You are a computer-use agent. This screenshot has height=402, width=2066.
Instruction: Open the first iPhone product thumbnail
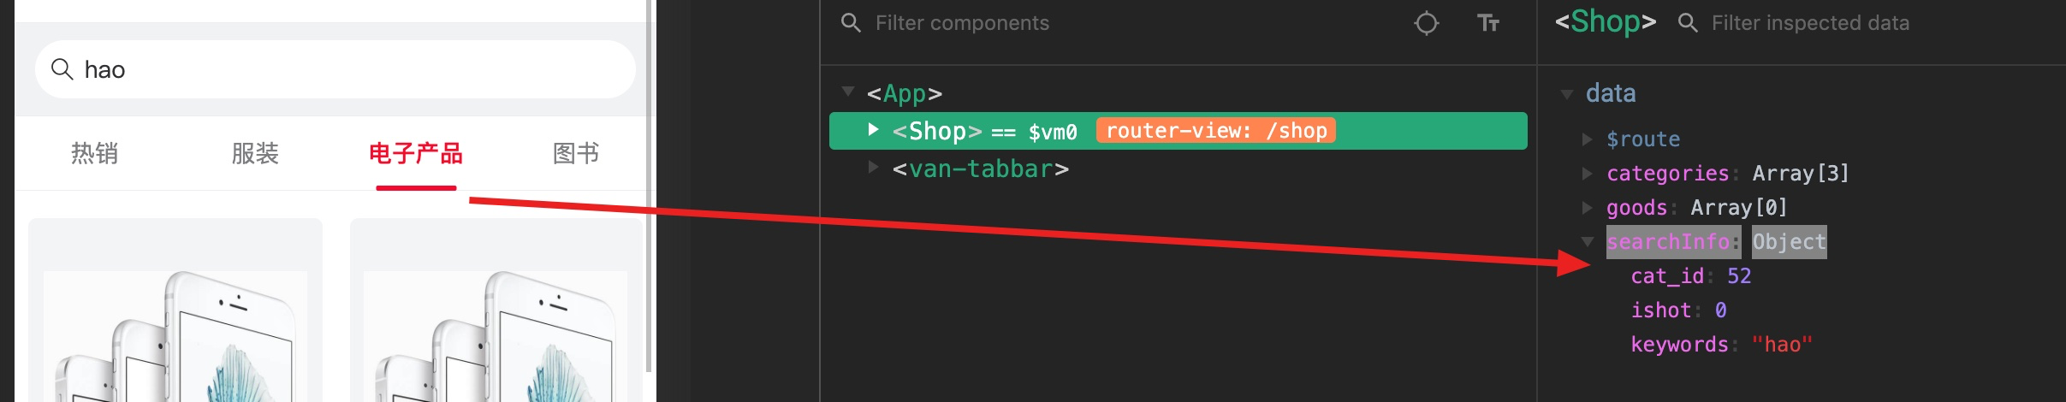tap(175, 334)
